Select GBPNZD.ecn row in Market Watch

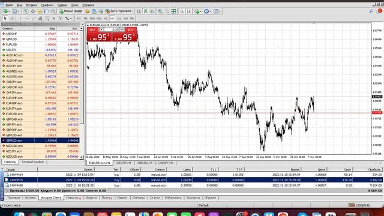coord(40,140)
